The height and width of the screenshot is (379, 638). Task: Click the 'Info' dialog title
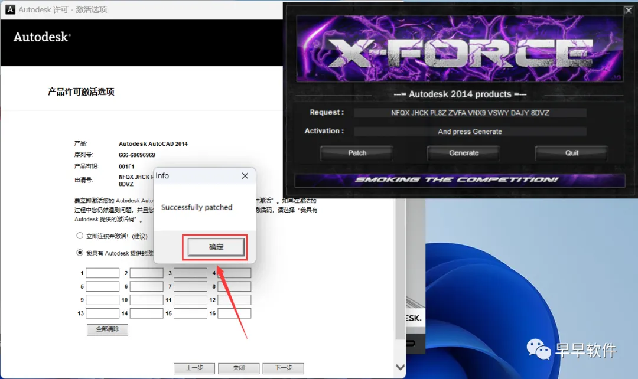(162, 176)
